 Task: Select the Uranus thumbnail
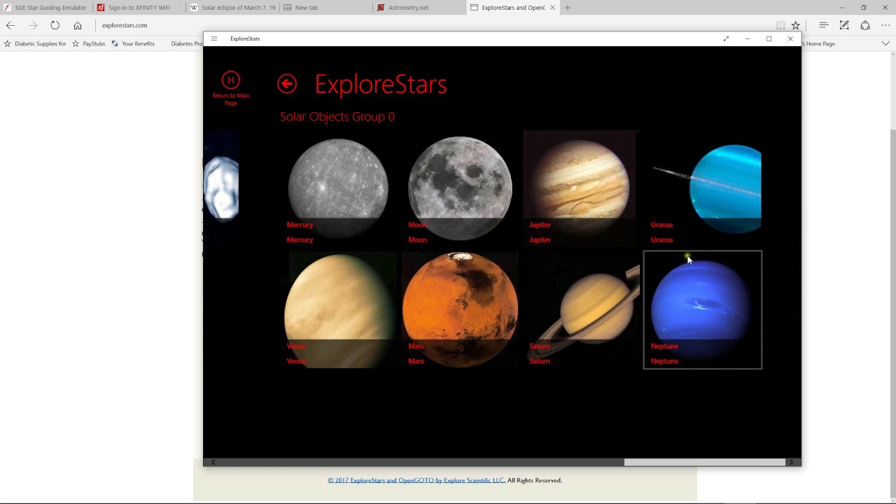click(x=703, y=189)
